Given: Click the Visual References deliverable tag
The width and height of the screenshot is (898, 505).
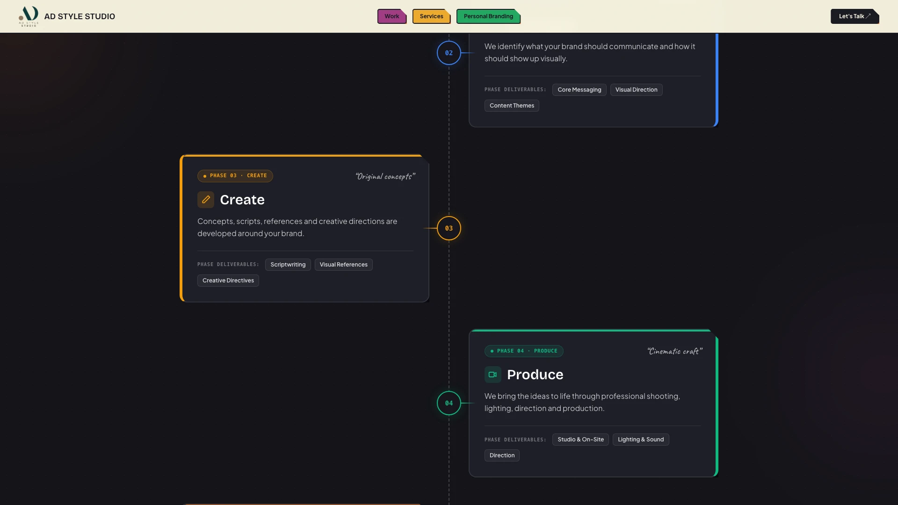Looking at the screenshot, I should tap(344, 265).
